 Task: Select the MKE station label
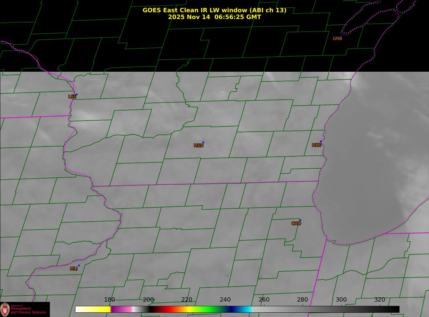[316, 145]
